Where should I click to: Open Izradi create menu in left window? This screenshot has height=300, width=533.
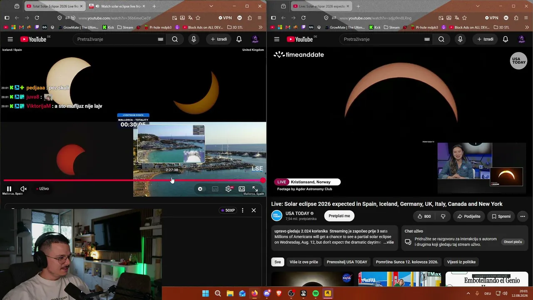point(219,39)
